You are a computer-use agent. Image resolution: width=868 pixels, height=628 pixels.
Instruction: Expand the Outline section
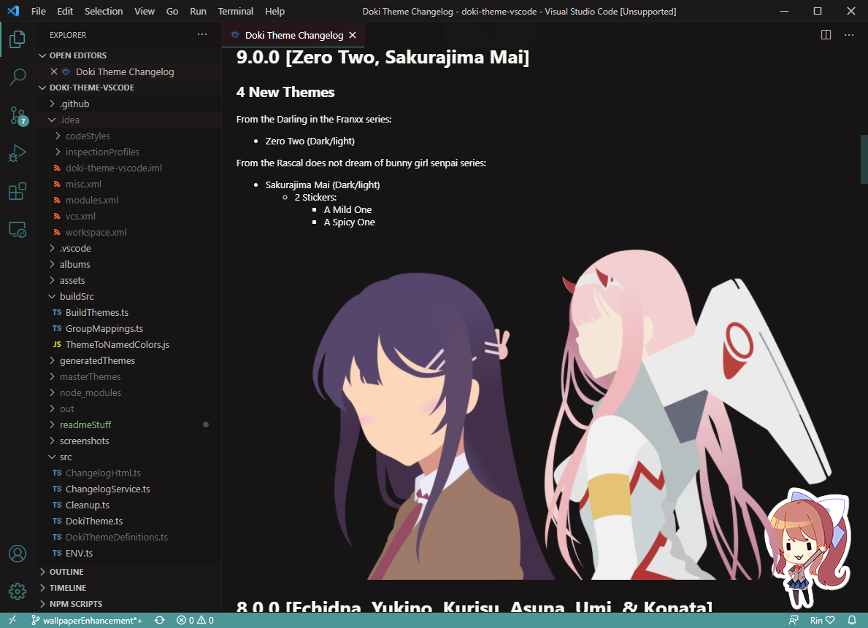[128, 572]
